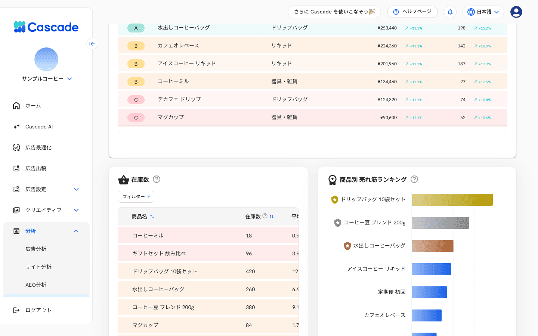Click デカフェ ドリップ product name
The width and height of the screenshot is (538, 336).
click(x=179, y=99)
